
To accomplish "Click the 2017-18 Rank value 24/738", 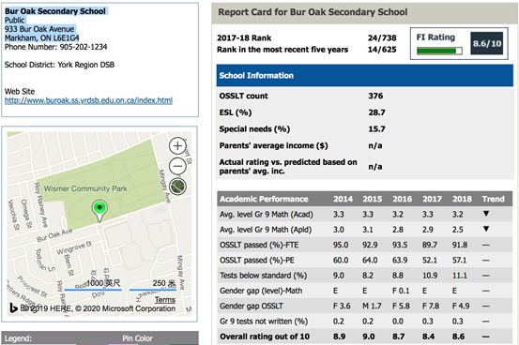I will [382, 37].
